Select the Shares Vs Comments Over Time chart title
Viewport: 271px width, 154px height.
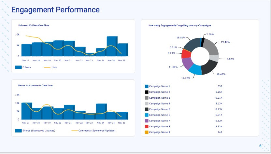pyautogui.click(x=35, y=86)
